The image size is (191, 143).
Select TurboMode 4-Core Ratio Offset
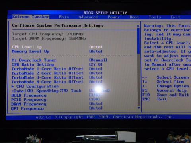(47, 82)
